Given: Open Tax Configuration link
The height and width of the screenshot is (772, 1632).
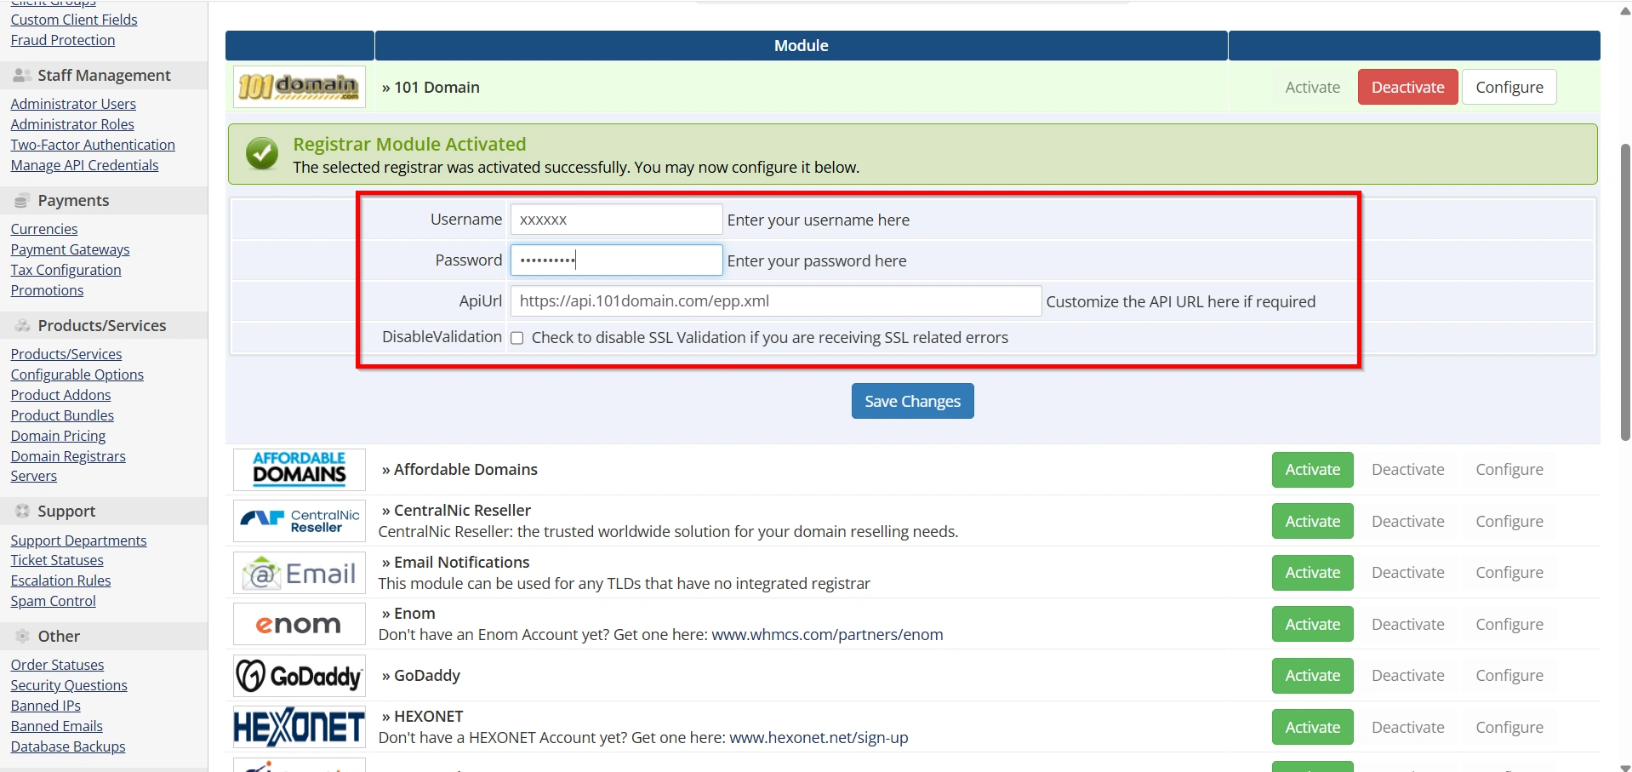Looking at the screenshot, I should tap(66, 270).
